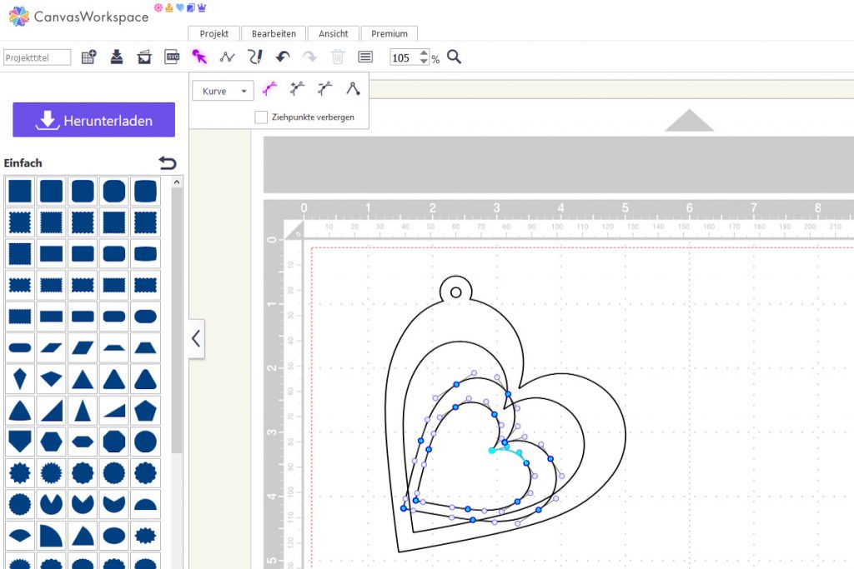Click the add node icon
Viewport: 854px width, 569px height.
tap(297, 89)
